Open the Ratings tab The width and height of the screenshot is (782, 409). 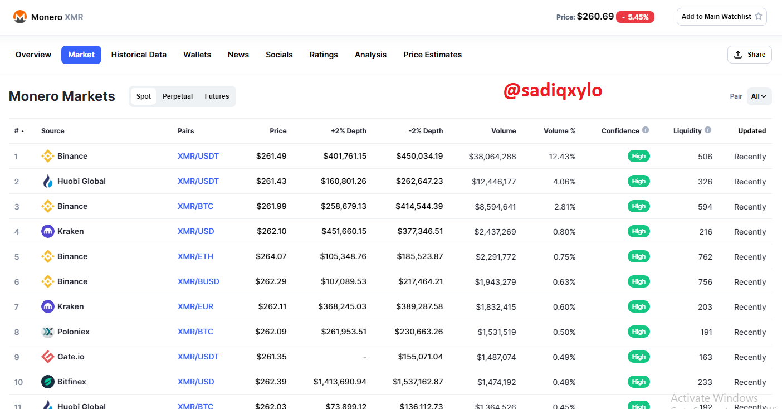click(x=324, y=55)
